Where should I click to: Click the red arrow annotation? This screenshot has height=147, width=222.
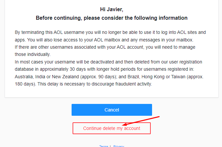point(141,120)
